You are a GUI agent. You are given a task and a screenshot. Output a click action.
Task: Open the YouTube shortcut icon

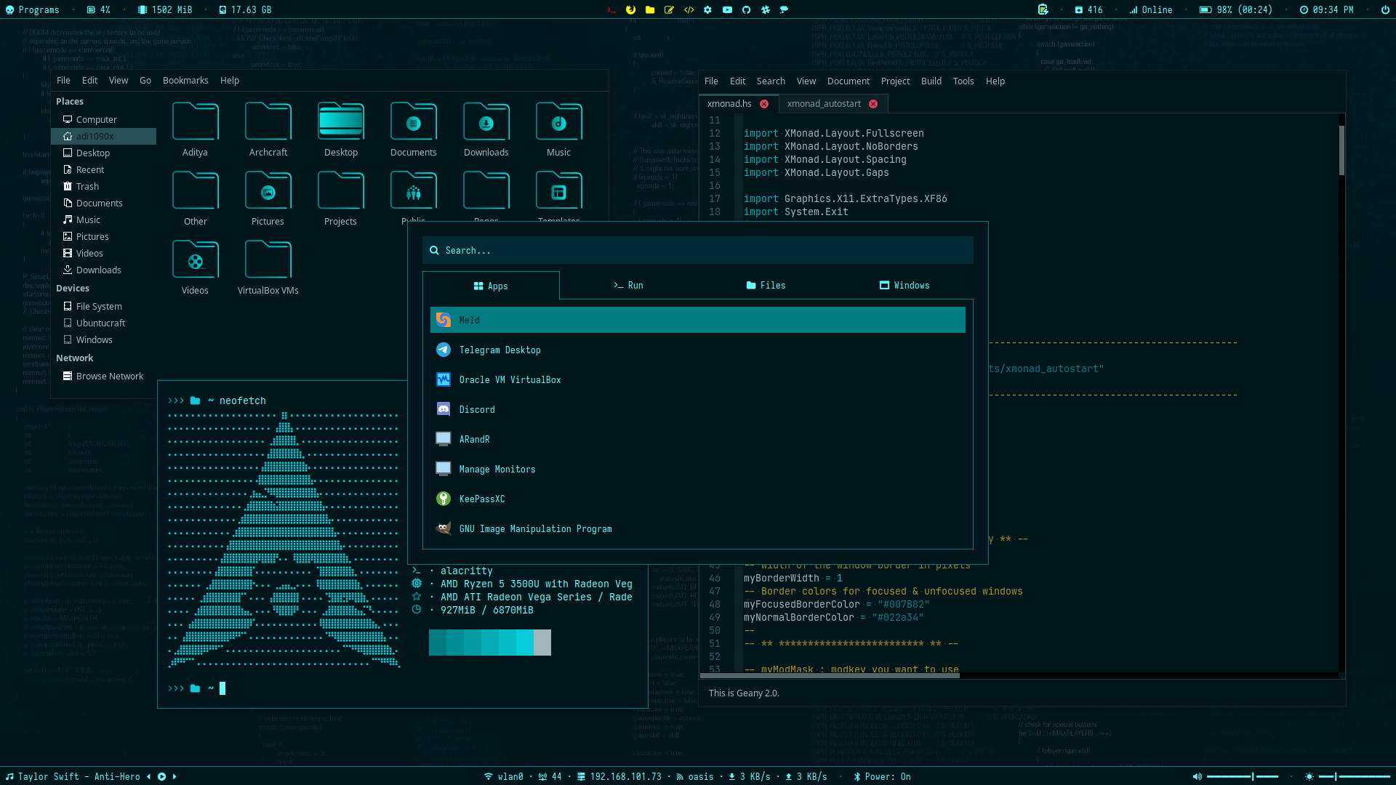click(727, 9)
